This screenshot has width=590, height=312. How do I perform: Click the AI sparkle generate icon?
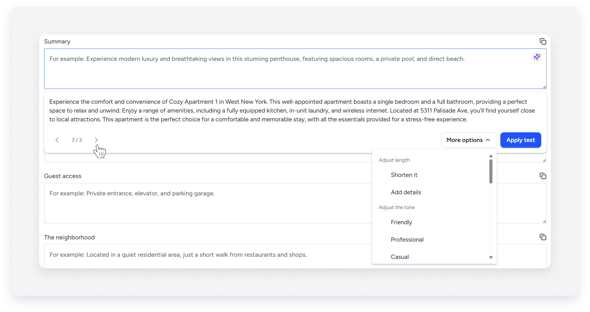click(537, 57)
